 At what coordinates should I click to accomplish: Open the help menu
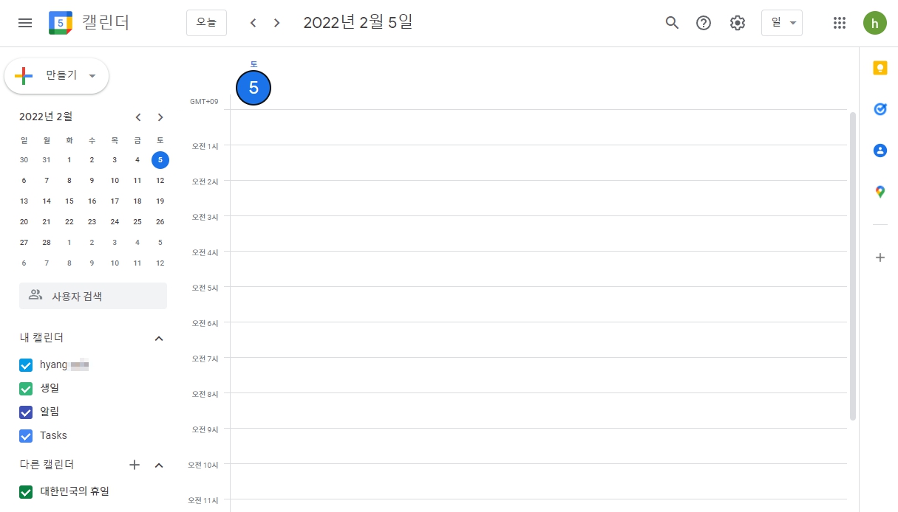pyautogui.click(x=703, y=23)
